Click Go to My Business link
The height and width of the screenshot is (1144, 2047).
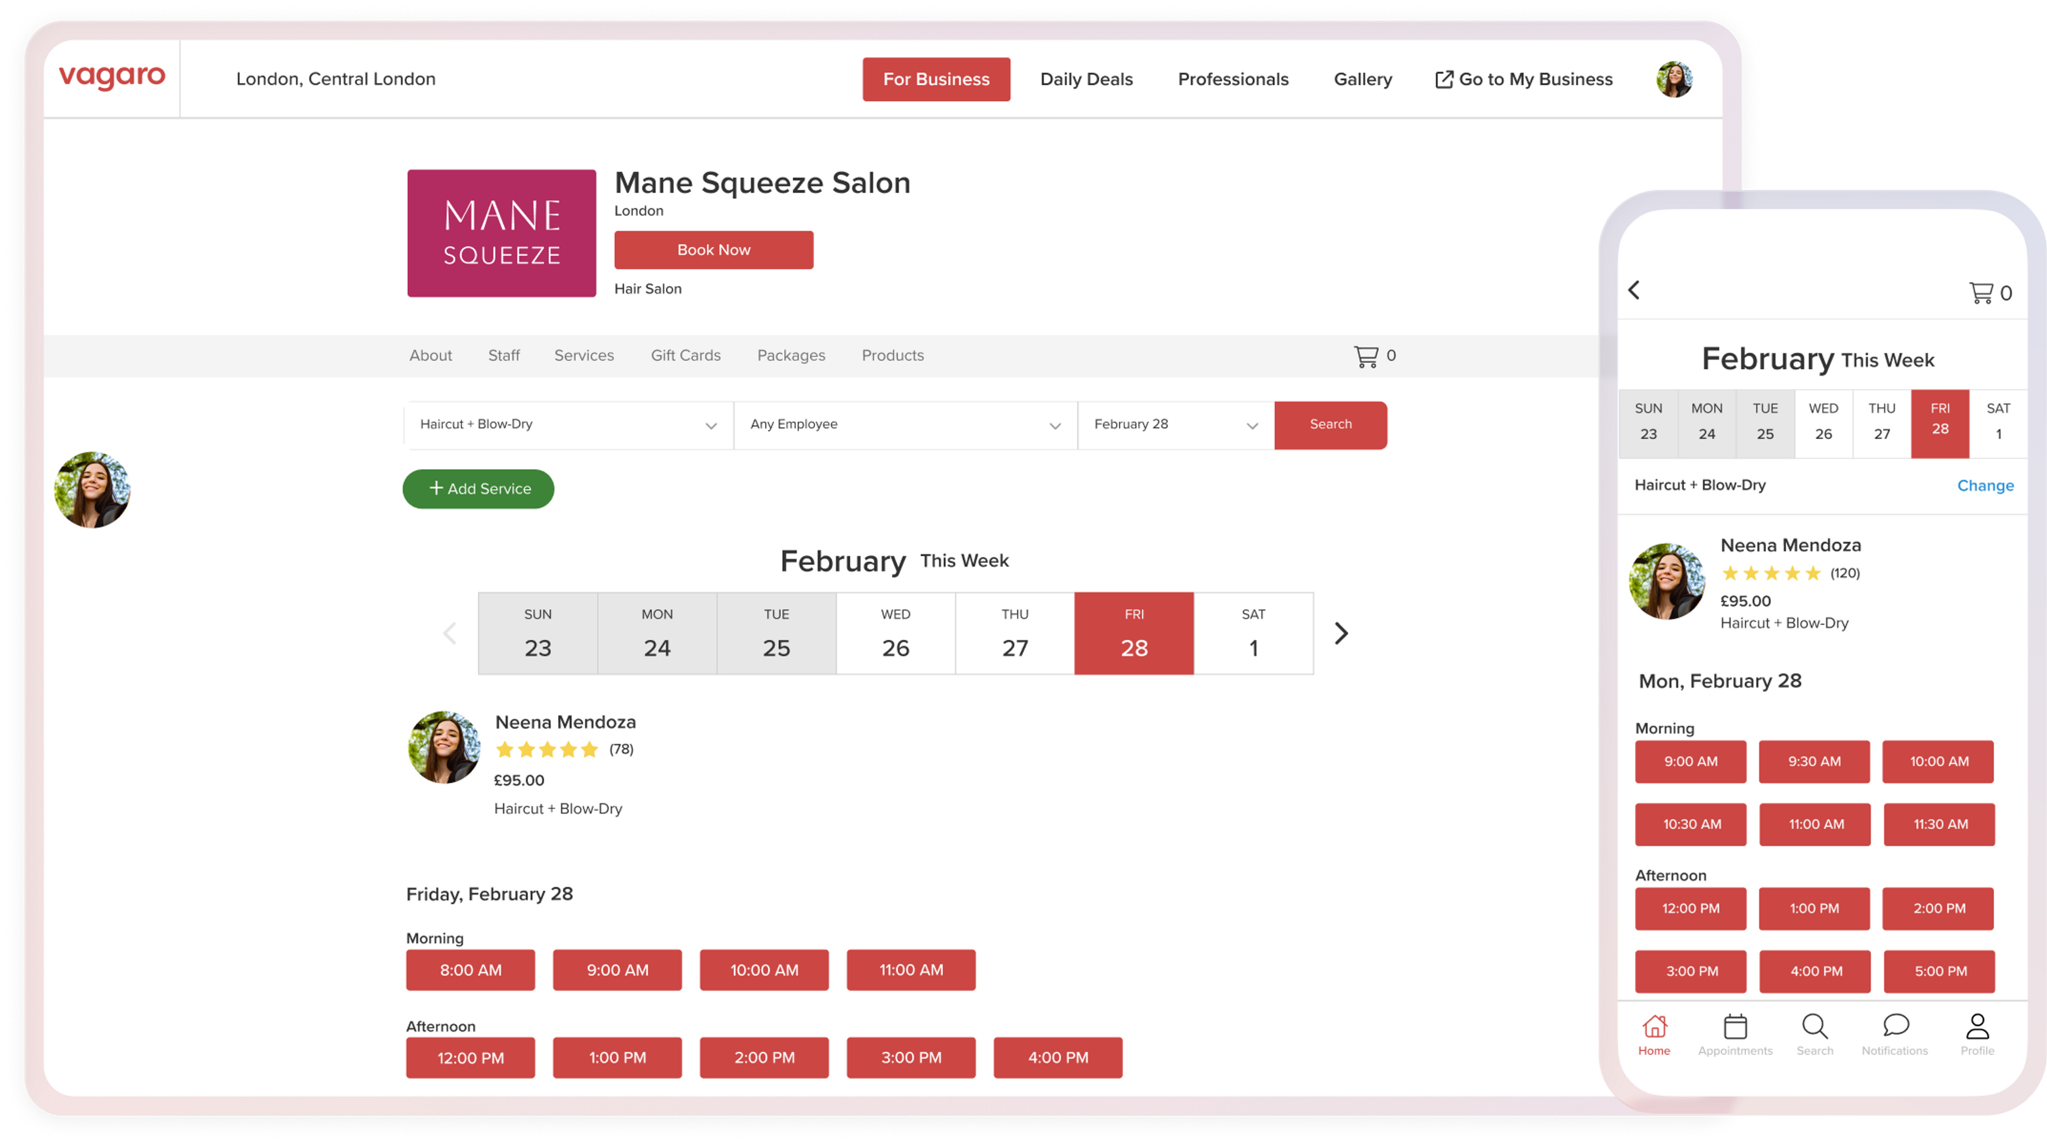1524,79
